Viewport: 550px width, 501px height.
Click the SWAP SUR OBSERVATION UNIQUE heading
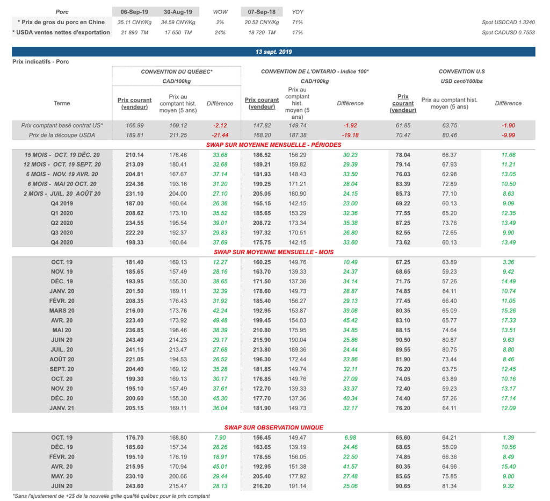coord(273,427)
